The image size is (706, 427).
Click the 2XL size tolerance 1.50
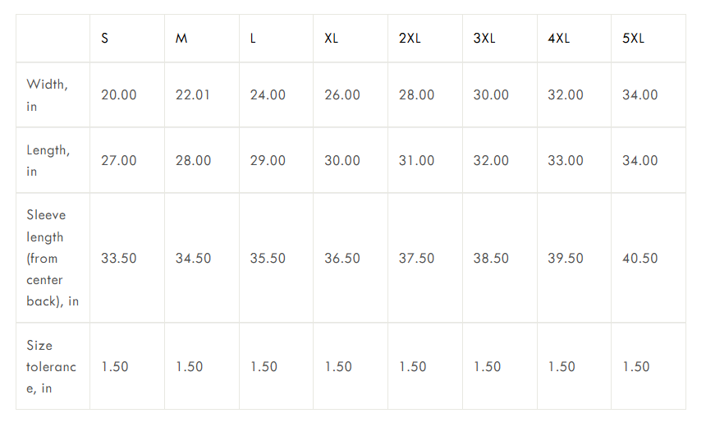click(413, 367)
